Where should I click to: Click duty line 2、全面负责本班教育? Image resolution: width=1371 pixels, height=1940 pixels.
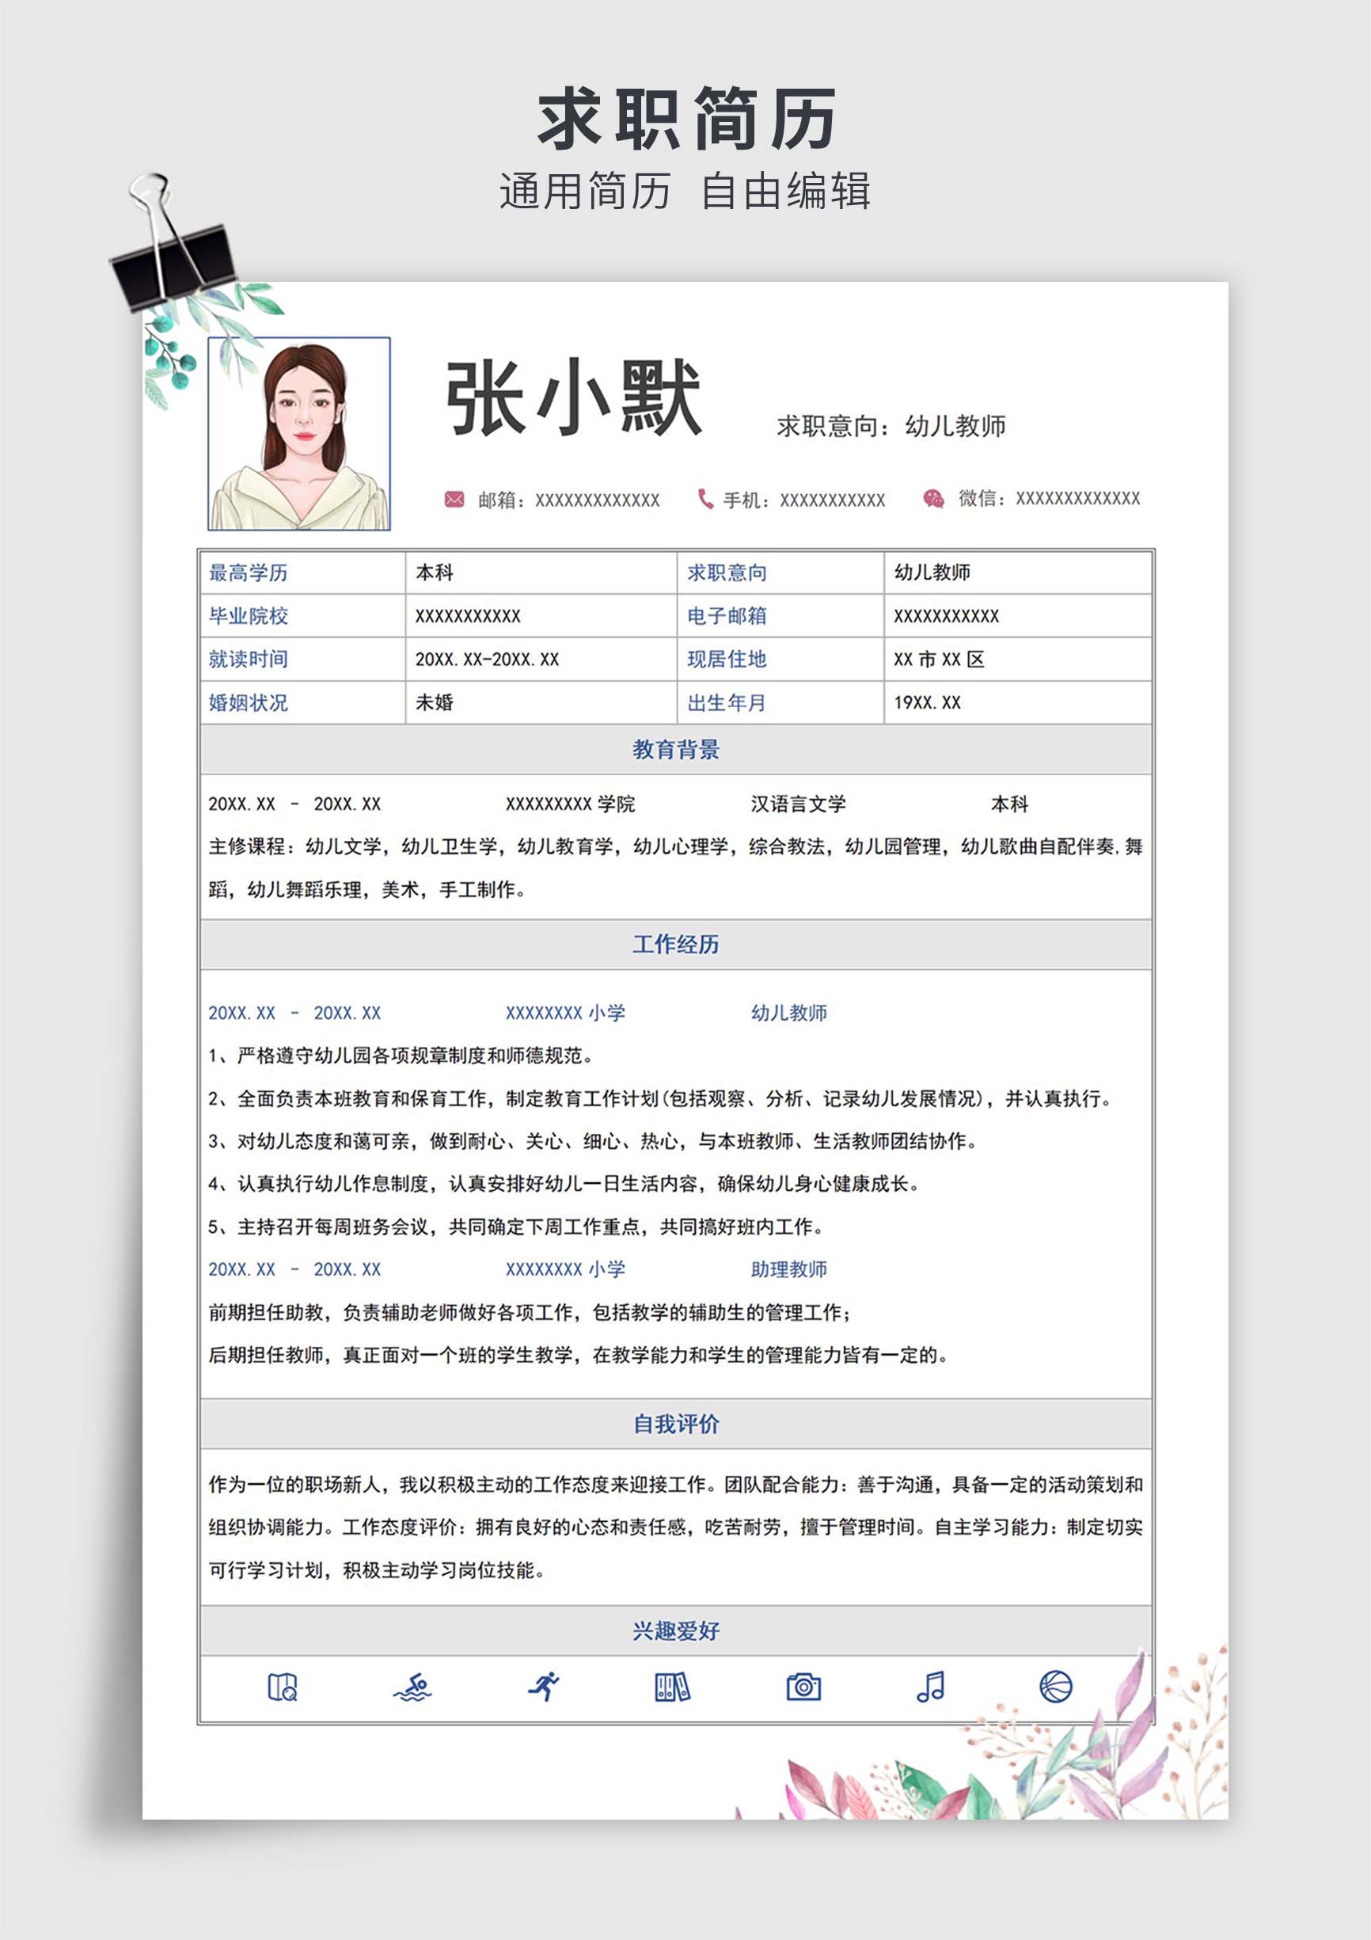(x=661, y=1098)
